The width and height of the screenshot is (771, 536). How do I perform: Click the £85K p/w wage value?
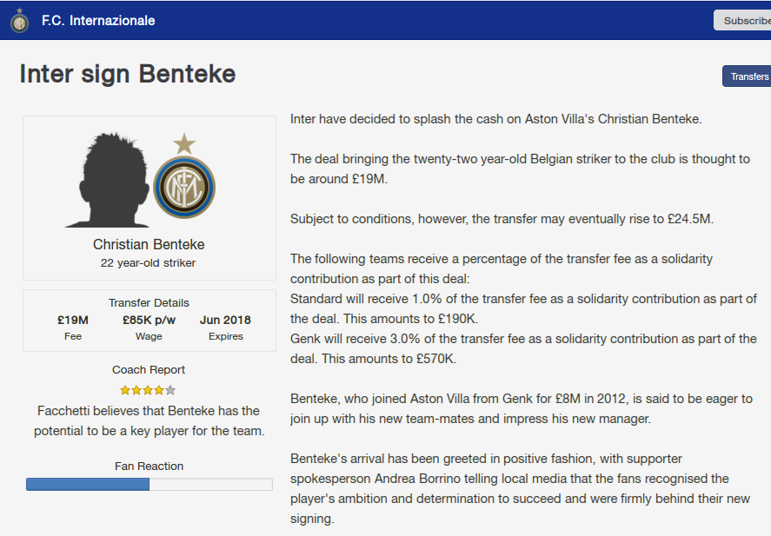pyautogui.click(x=149, y=320)
